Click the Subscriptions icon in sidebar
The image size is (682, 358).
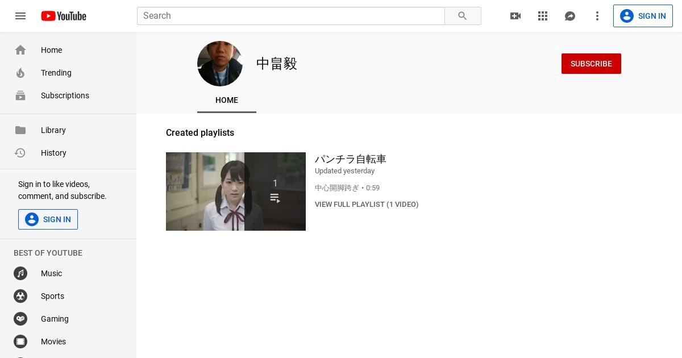click(x=20, y=95)
